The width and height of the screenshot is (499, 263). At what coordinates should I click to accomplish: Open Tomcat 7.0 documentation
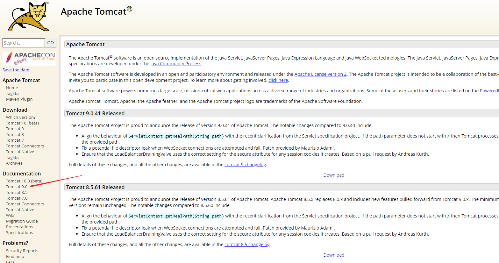pyautogui.click(x=17, y=198)
